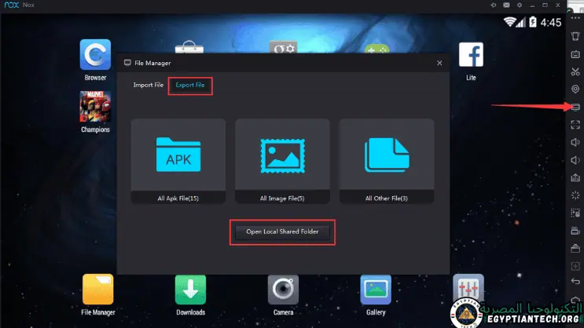The height and width of the screenshot is (328, 584).
Task: Close the File Manager dialog
Action: (x=439, y=63)
